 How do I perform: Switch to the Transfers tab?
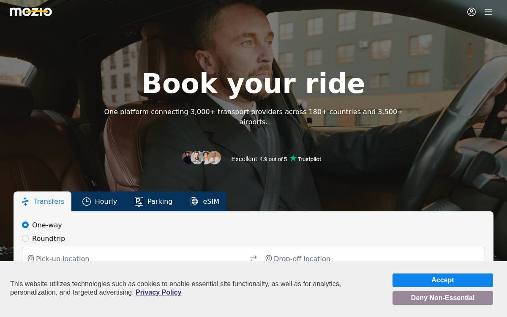pos(43,202)
